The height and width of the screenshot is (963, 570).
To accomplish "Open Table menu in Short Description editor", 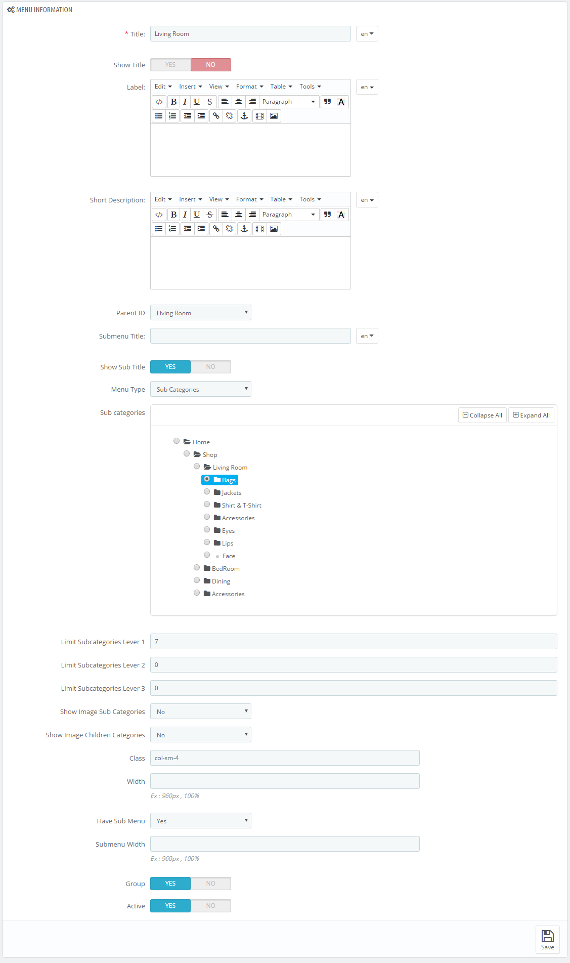I will pyautogui.click(x=281, y=199).
